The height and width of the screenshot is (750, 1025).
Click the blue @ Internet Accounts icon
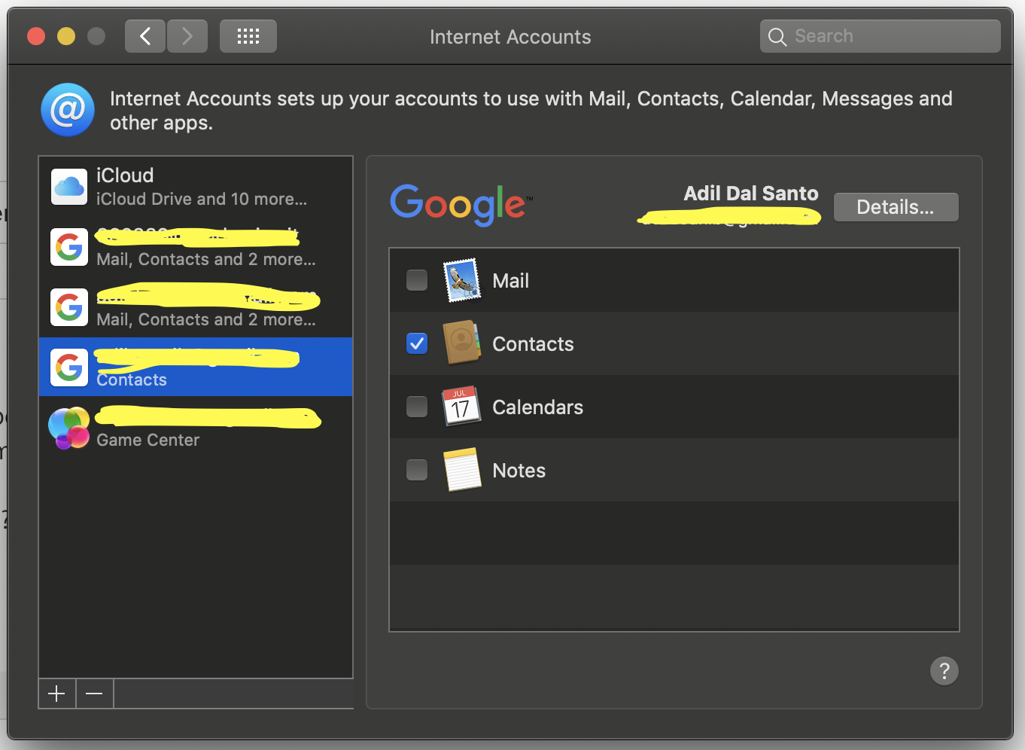68,110
